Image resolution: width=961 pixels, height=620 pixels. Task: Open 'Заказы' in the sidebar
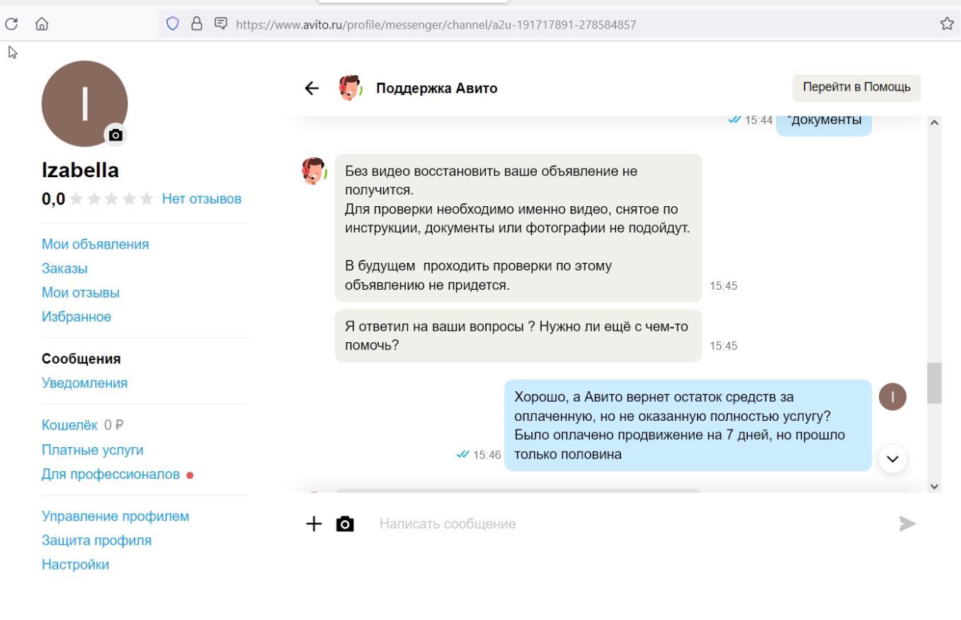tap(64, 269)
